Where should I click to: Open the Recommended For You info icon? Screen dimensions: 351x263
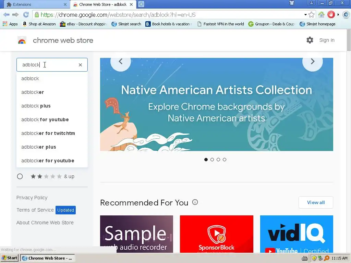[195, 202]
